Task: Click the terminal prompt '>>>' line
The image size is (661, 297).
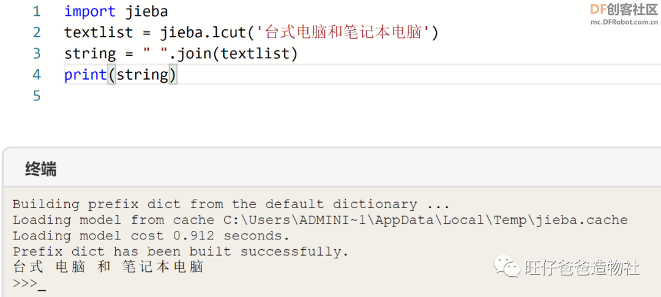Action: pos(29,283)
